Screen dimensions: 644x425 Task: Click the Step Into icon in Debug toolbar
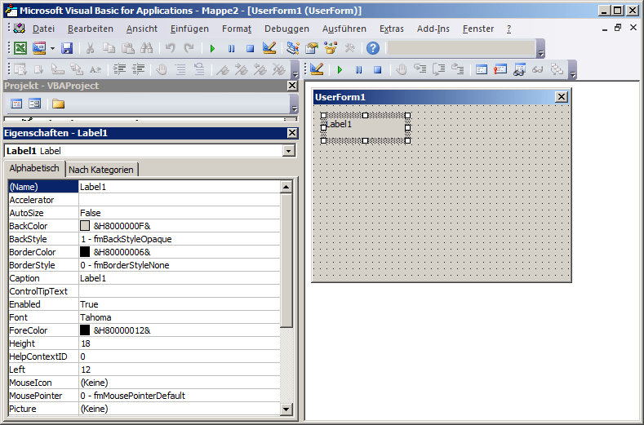tap(420, 69)
